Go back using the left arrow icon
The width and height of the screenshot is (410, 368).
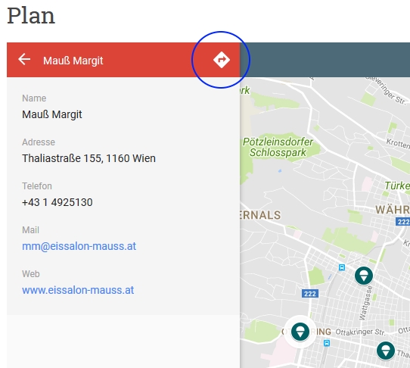[24, 59]
